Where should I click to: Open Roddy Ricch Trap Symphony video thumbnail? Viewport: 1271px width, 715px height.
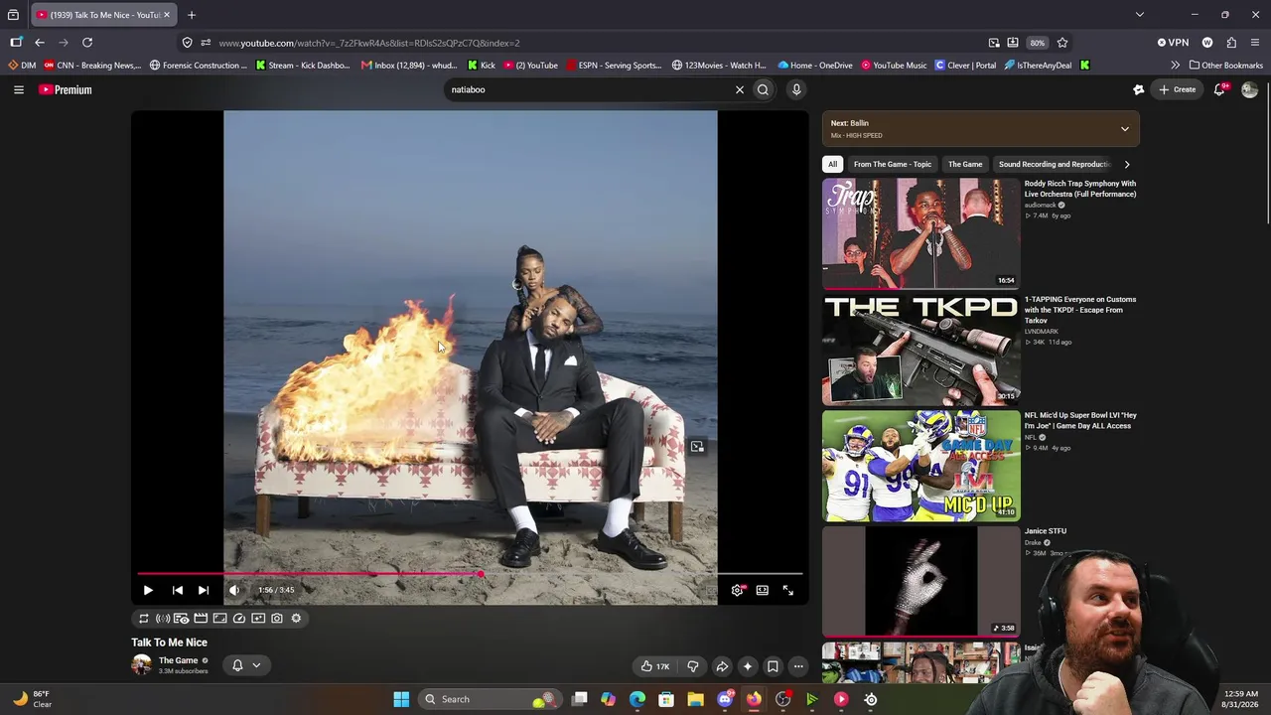point(920,233)
